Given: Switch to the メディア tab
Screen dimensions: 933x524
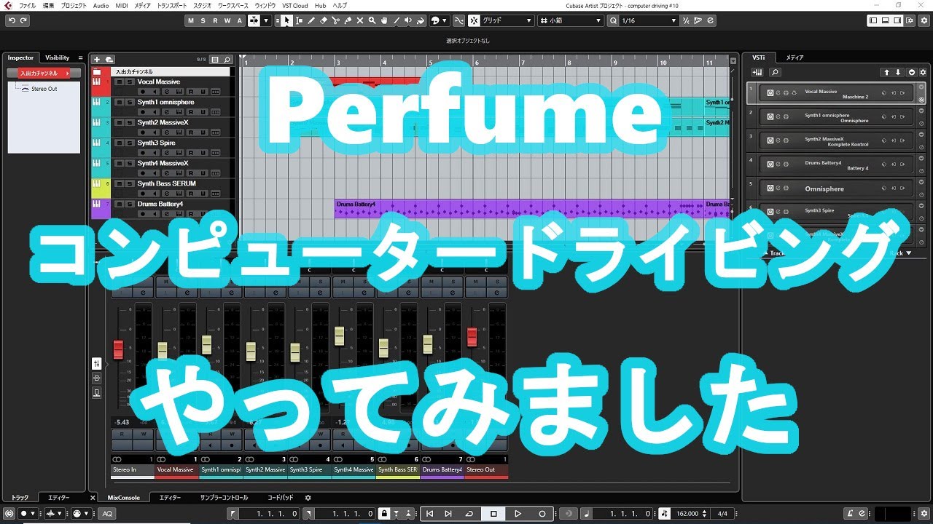Looking at the screenshot, I should 795,57.
